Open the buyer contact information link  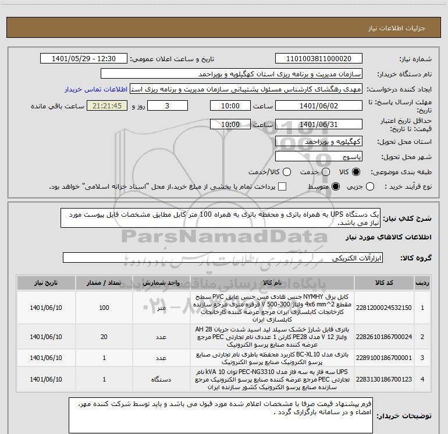pyautogui.click(x=96, y=89)
